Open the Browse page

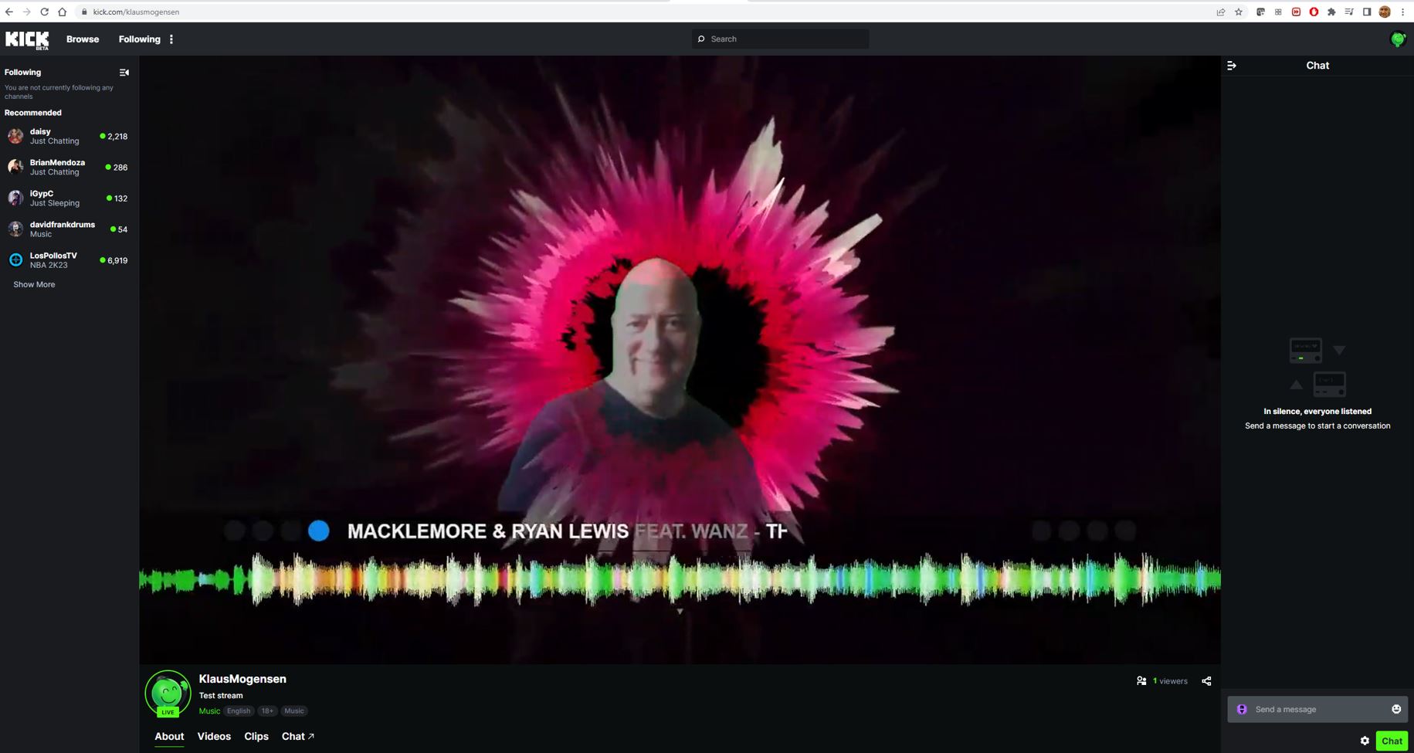click(x=83, y=39)
